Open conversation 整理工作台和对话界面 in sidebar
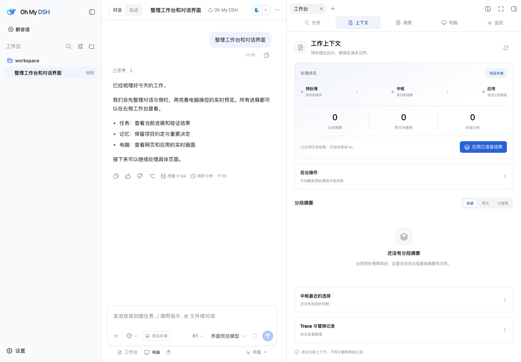 [x=51, y=73]
